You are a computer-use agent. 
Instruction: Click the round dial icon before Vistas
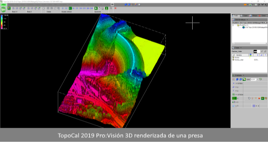(x=44, y=8)
